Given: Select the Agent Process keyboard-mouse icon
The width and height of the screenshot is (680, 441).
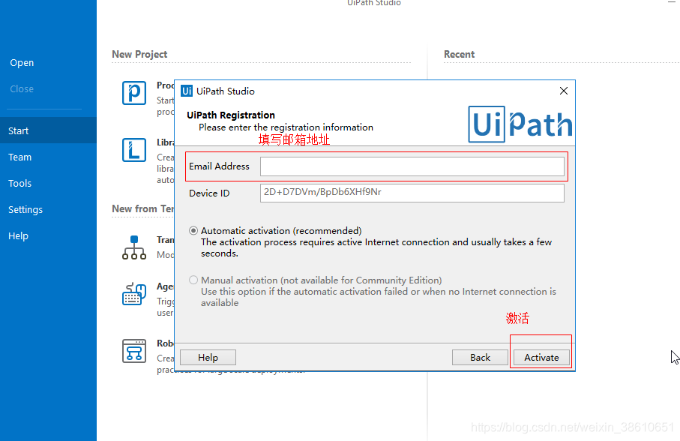Looking at the screenshot, I should point(134,294).
